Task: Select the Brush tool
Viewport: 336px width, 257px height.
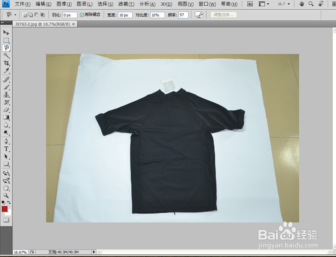Action: pyautogui.click(x=6, y=87)
